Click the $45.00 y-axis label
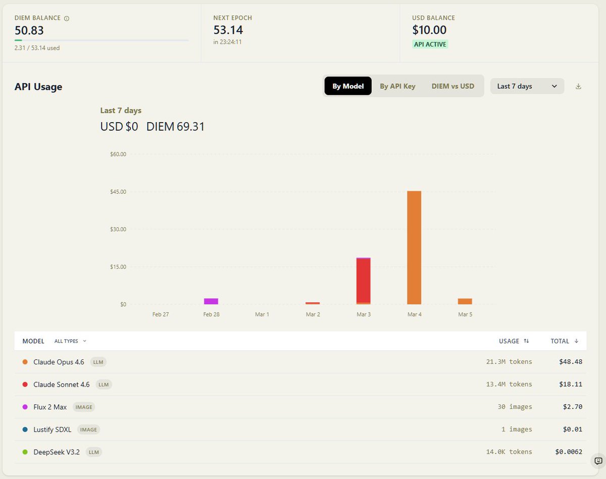This screenshot has width=606, height=479. (118, 192)
